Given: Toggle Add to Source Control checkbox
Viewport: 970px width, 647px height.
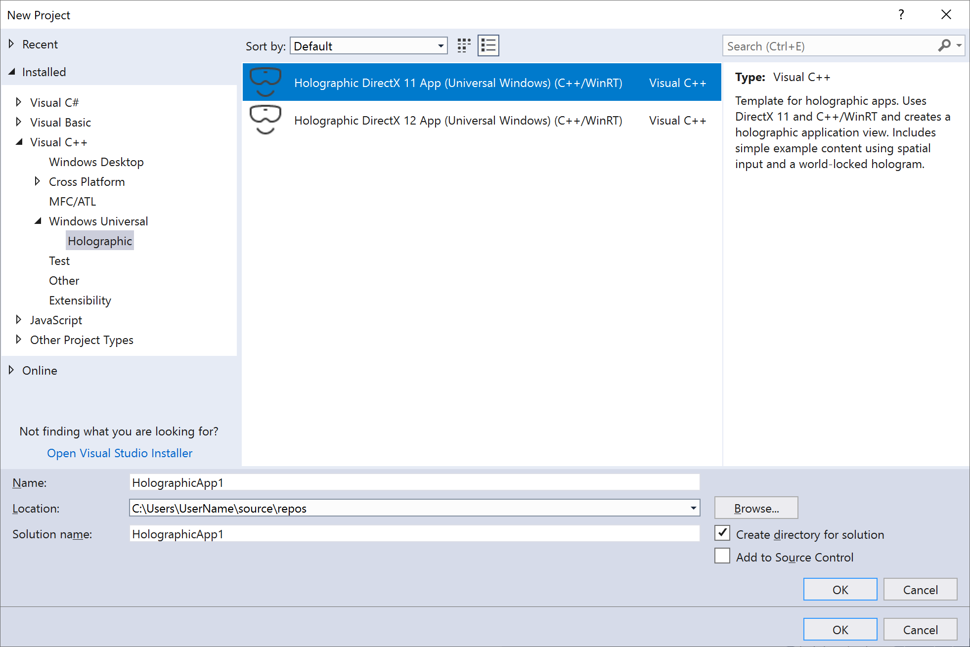Looking at the screenshot, I should [x=722, y=557].
